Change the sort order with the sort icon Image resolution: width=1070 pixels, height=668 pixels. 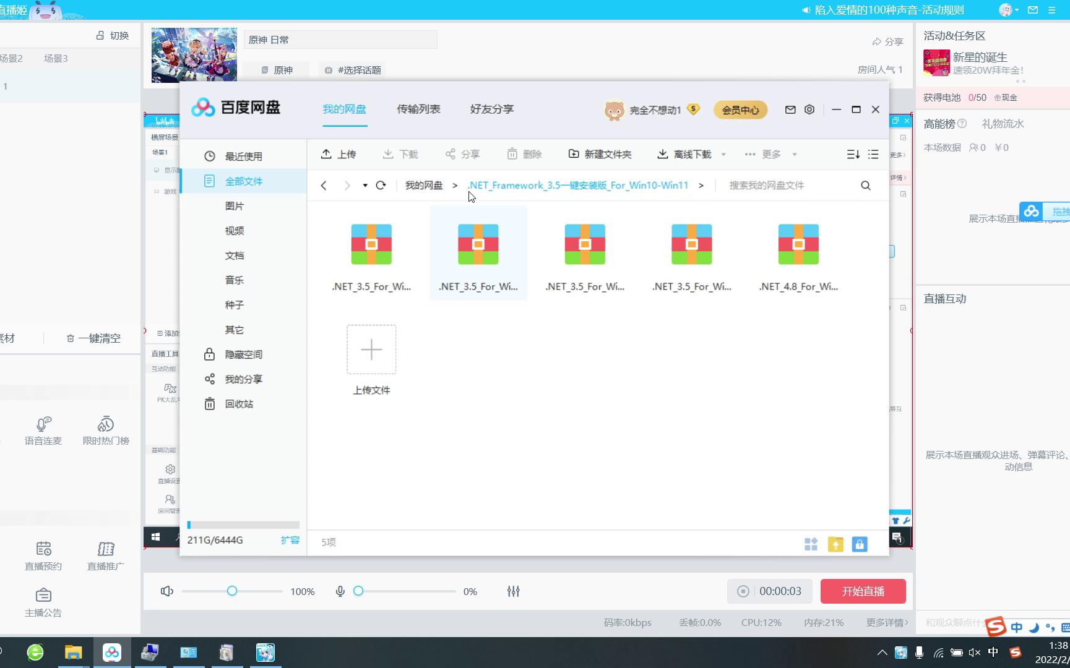coord(853,154)
